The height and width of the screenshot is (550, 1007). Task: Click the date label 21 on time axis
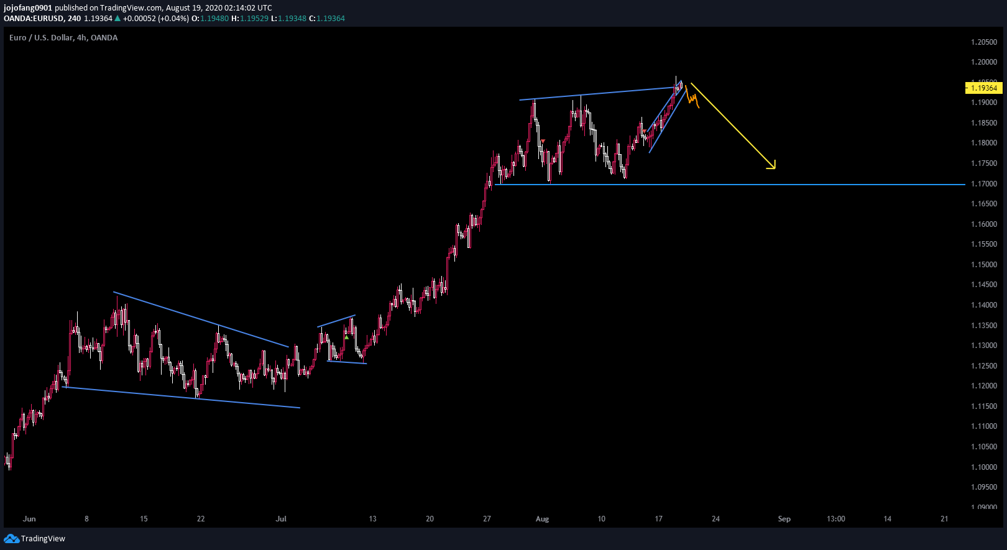coord(944,519)
